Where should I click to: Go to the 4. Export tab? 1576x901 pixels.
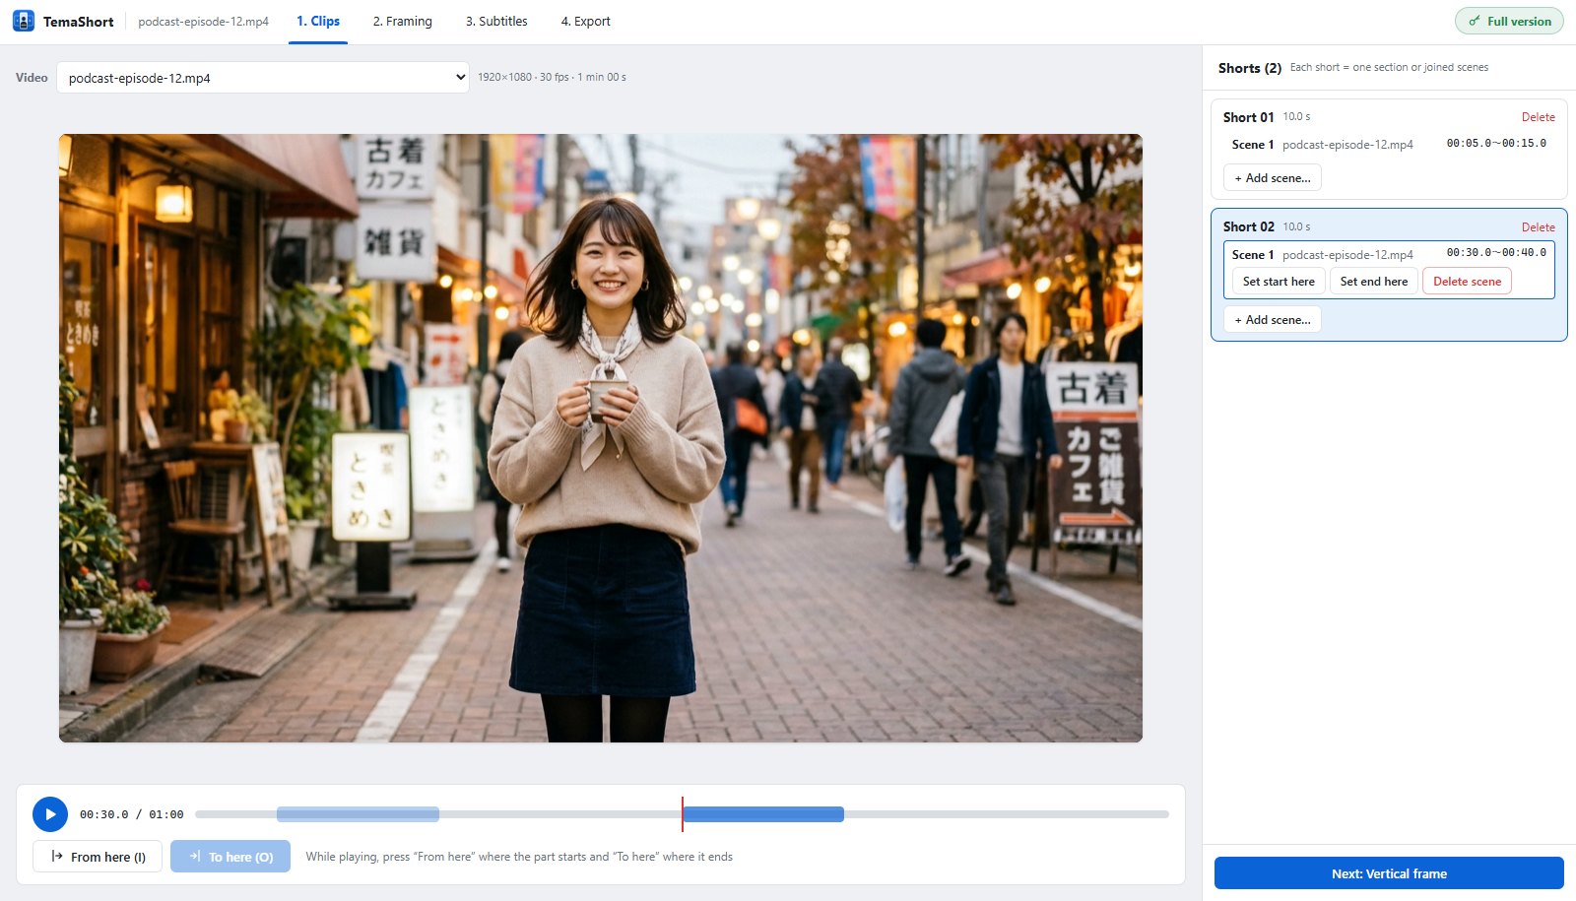click(x=585, y=22)
